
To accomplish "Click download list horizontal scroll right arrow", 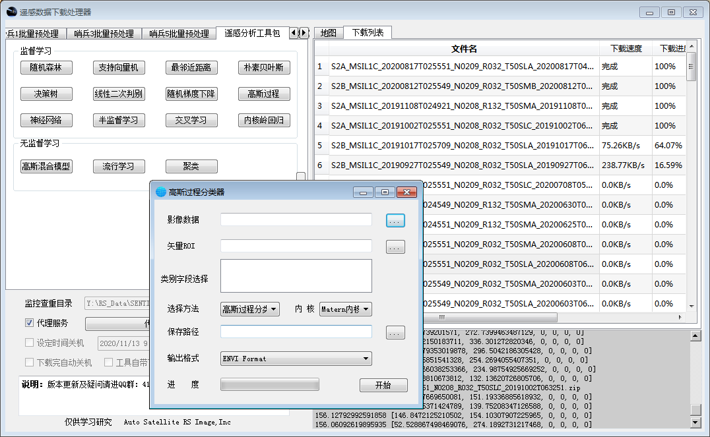I will [x=680, y=317].
